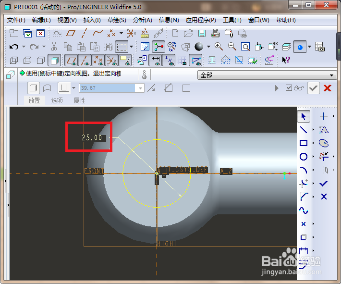Screen dimensions: 341x284
Task: Expand the circle tool flyout arrow
Action: point(313,157)
